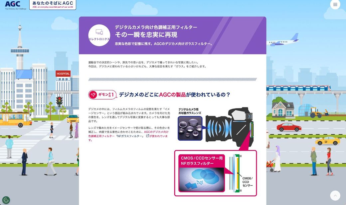The width and height of the screenshot is (346, 205).
Task: Click the あなたのそばにAGC banner
Action: click(x=53, y=5)
